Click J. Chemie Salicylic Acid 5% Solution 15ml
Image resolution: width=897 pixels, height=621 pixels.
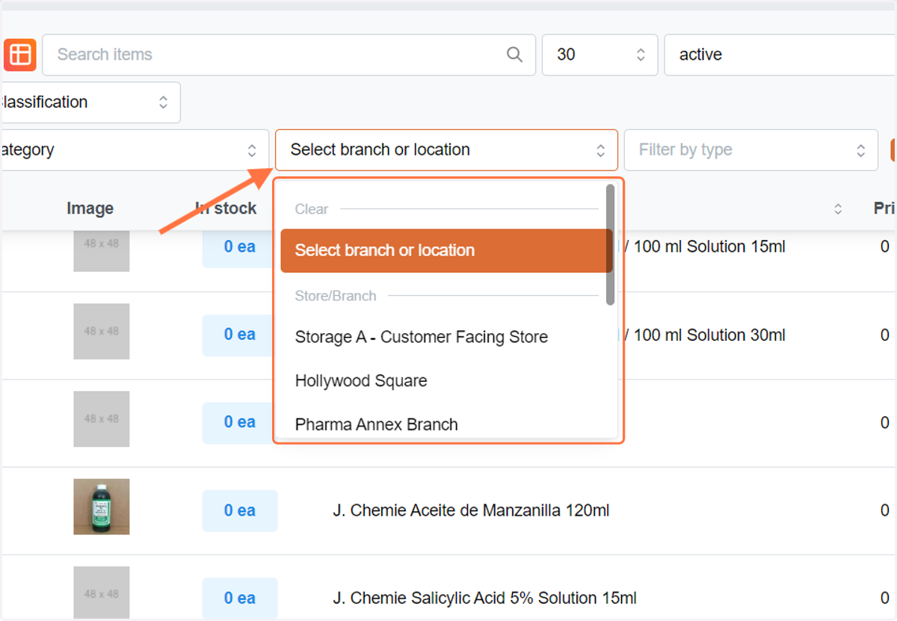click(x=484, y=599)
